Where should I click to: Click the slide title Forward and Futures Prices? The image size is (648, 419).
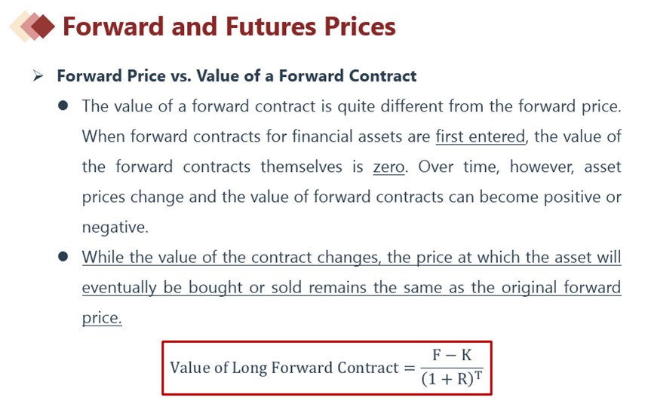[x=229, y=27]
